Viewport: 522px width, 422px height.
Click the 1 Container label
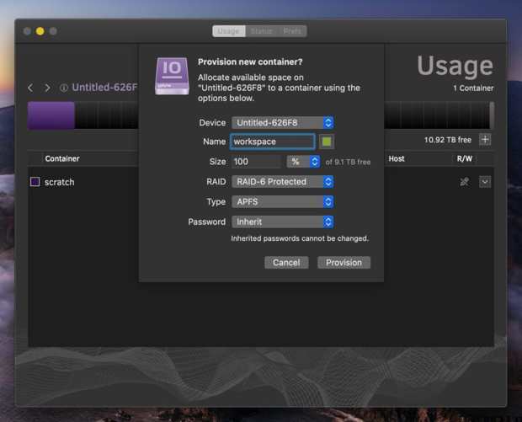(x=473, y=88)
